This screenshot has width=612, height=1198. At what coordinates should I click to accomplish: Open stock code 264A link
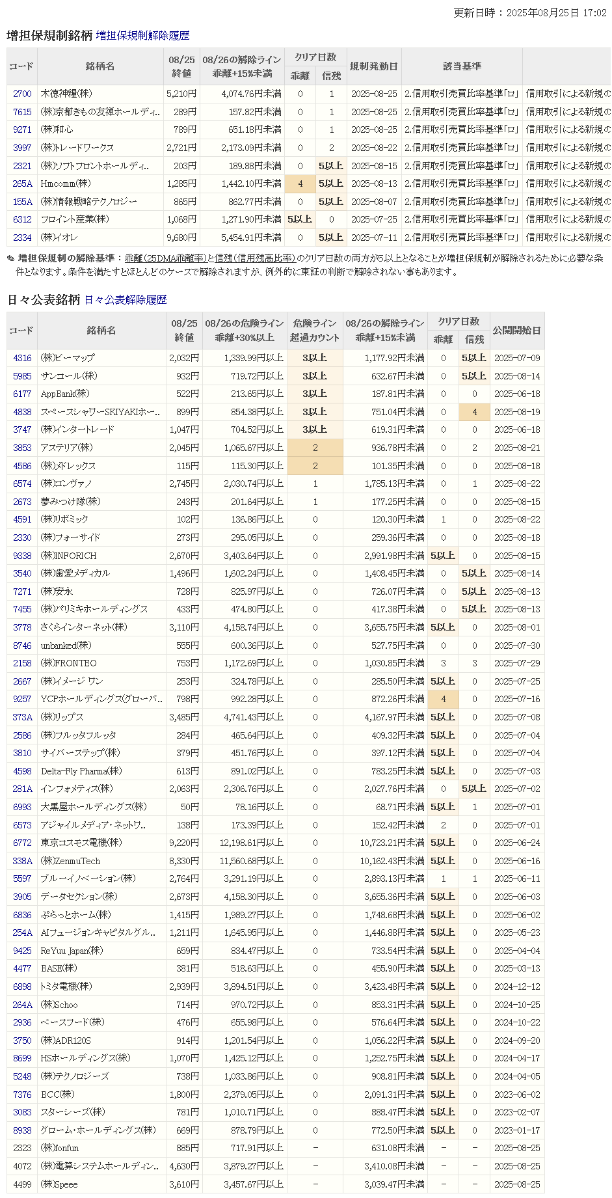point(22,1005)
